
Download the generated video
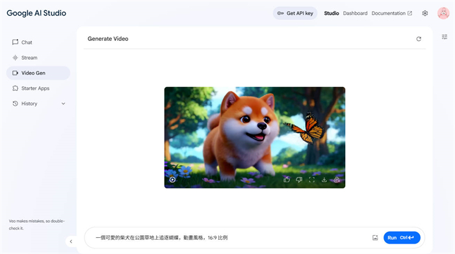pos(324,180)
